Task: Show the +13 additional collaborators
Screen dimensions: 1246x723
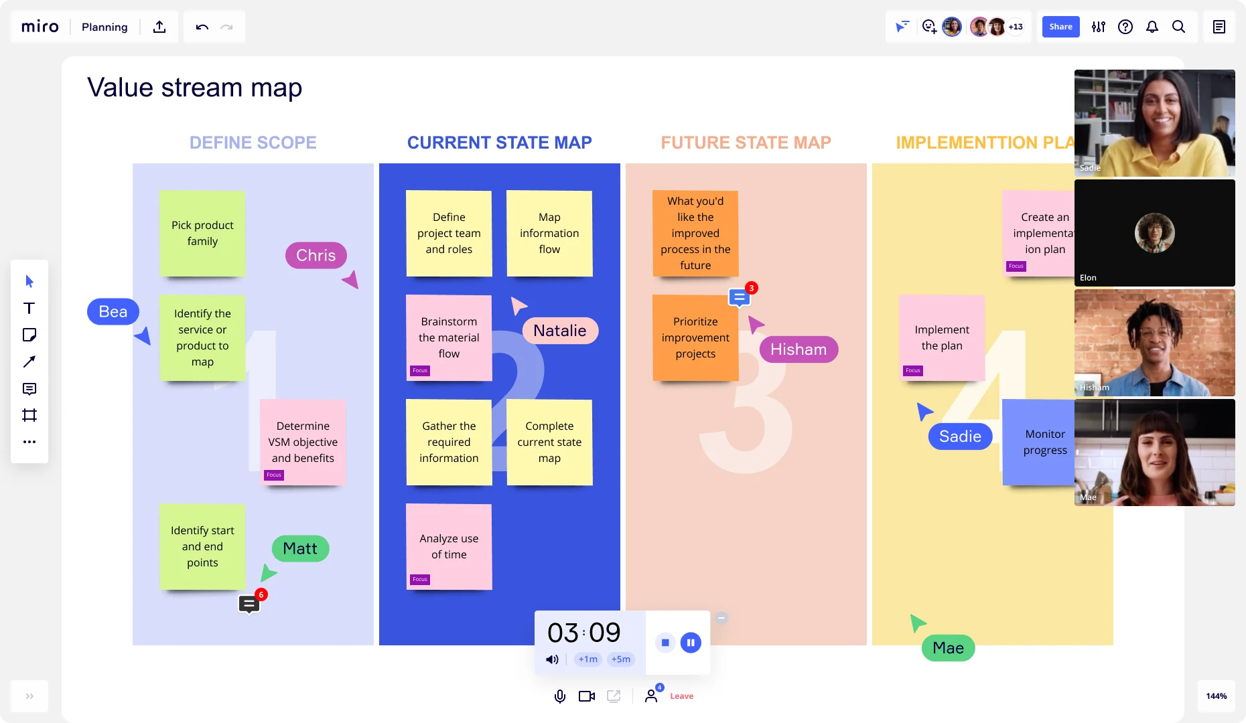Action: (1016, 27)
